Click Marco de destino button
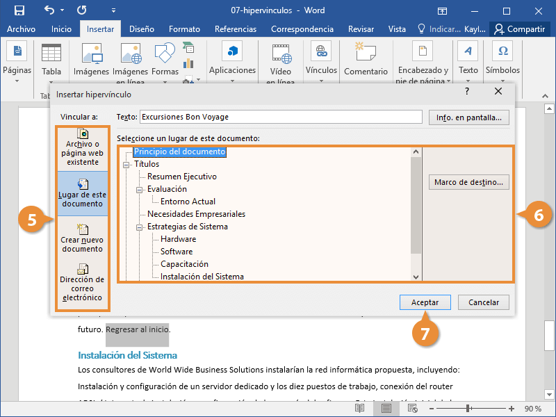 pos(468,182)
